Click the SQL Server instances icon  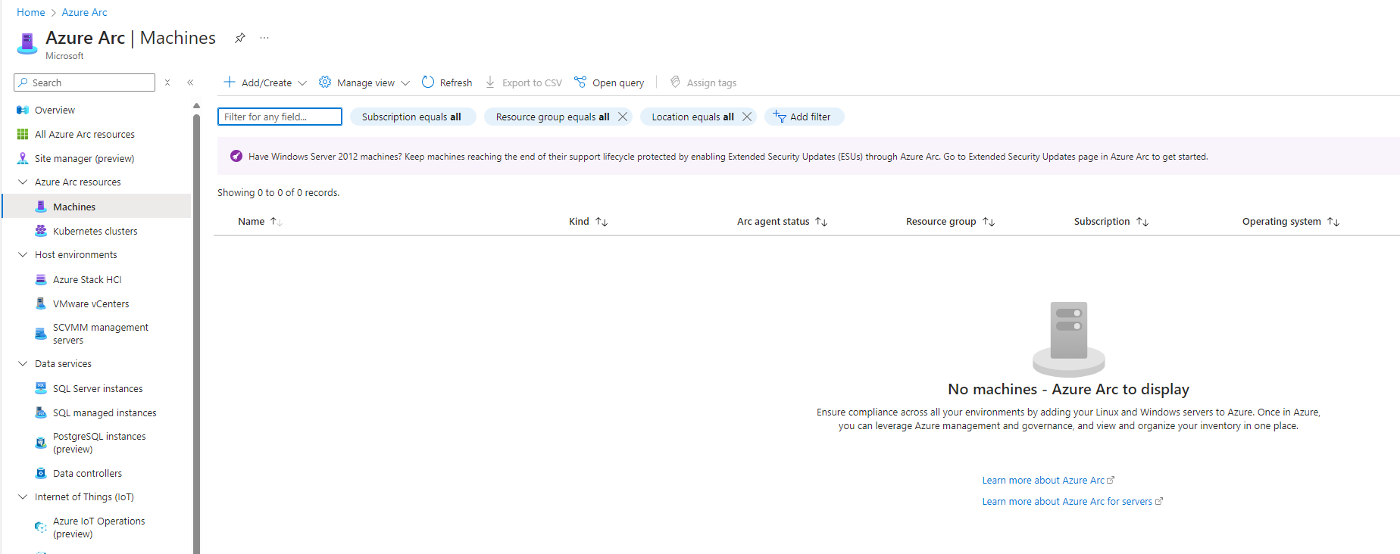41,388
